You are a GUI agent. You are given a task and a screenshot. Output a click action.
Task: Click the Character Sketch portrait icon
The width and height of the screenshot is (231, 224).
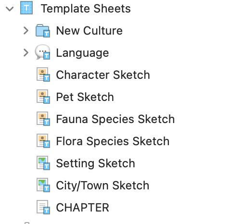click(43, 75)
